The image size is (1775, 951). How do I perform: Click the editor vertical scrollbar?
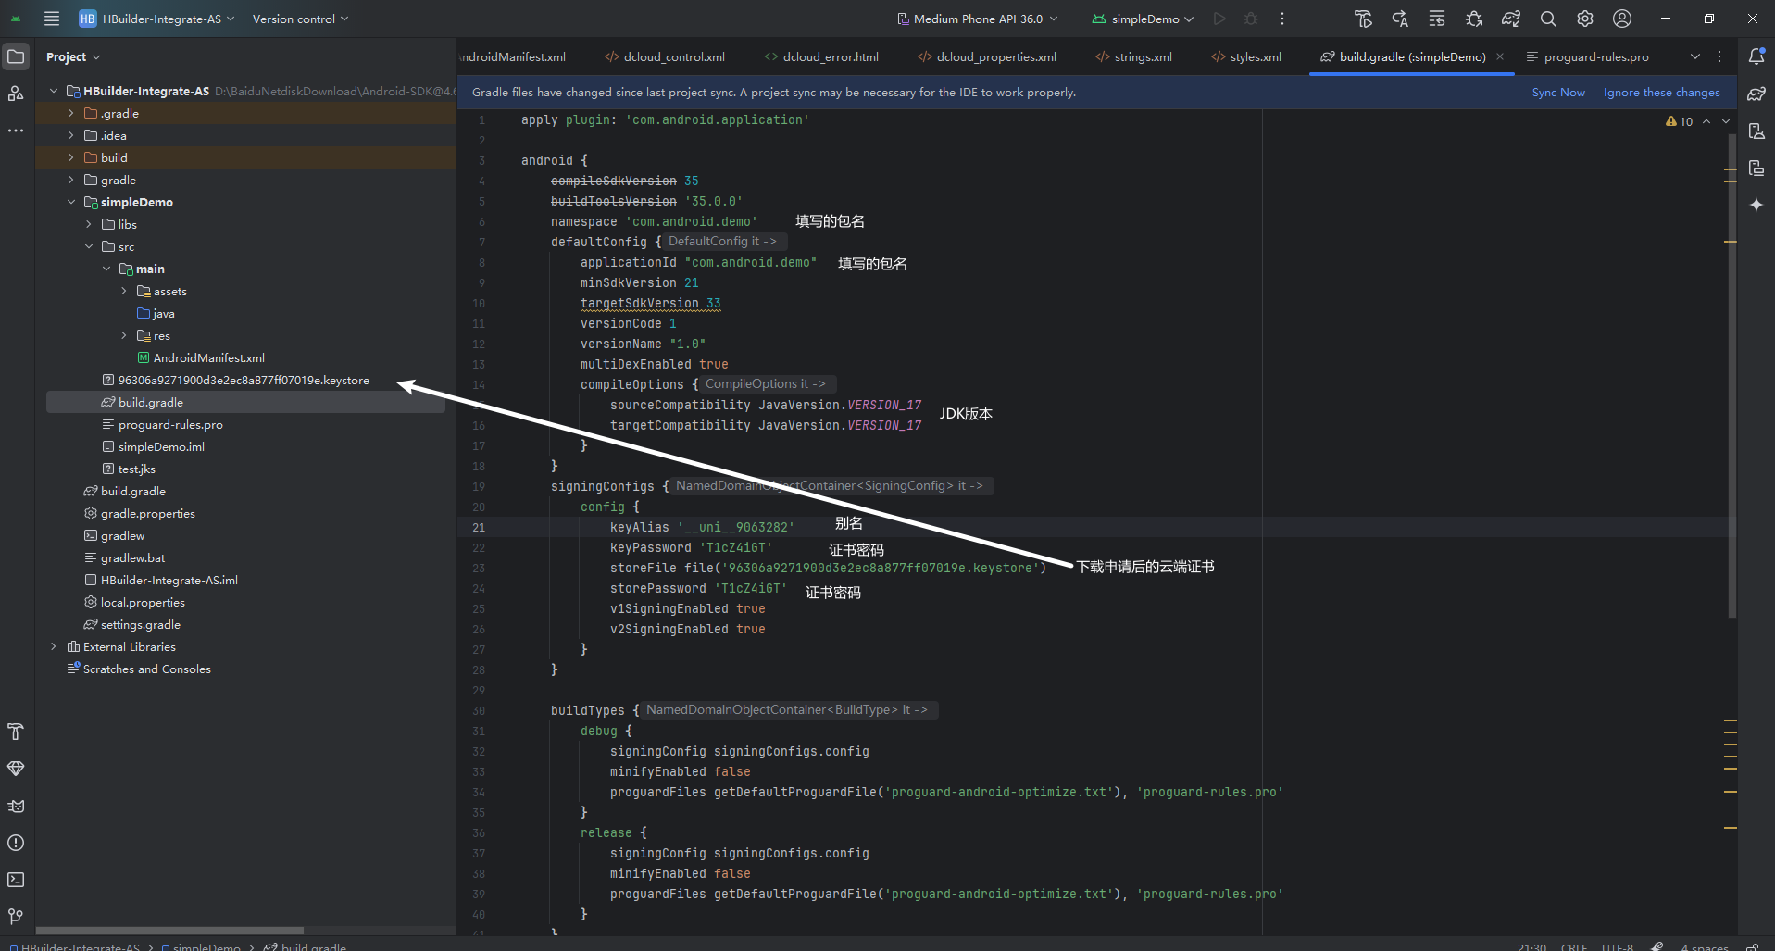(x=1731, y=370)
